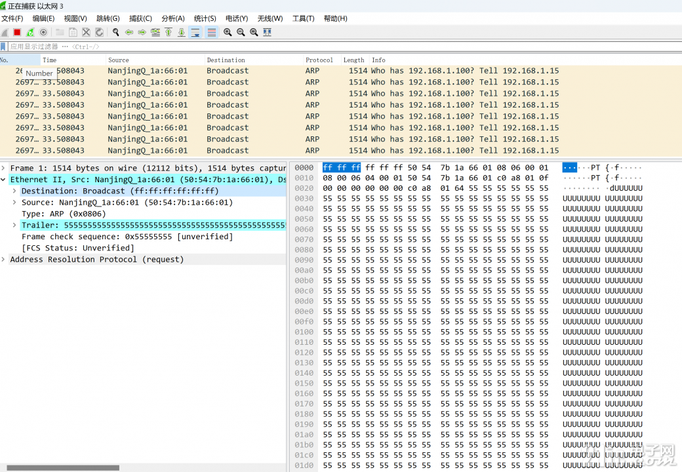Sort by the Source column header

(x=155, y=60)
